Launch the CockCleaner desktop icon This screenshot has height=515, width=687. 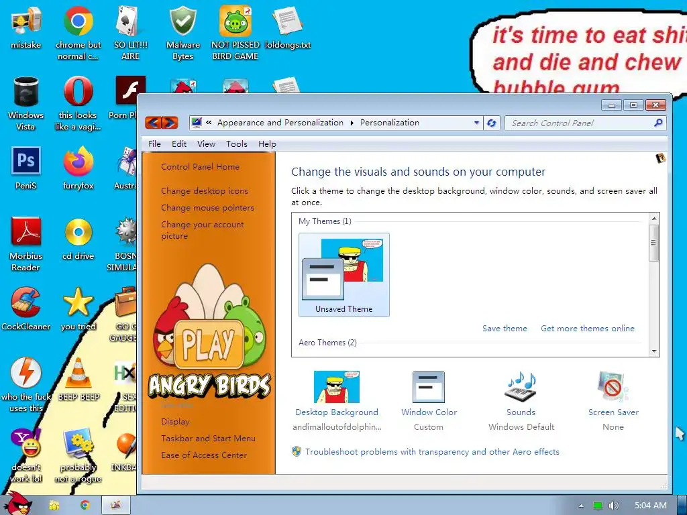26,309
